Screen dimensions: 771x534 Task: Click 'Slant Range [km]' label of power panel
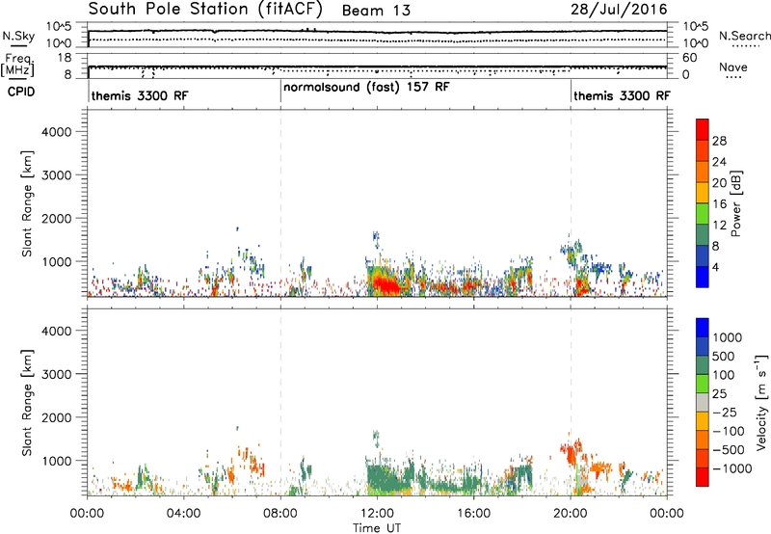(27, 203)
